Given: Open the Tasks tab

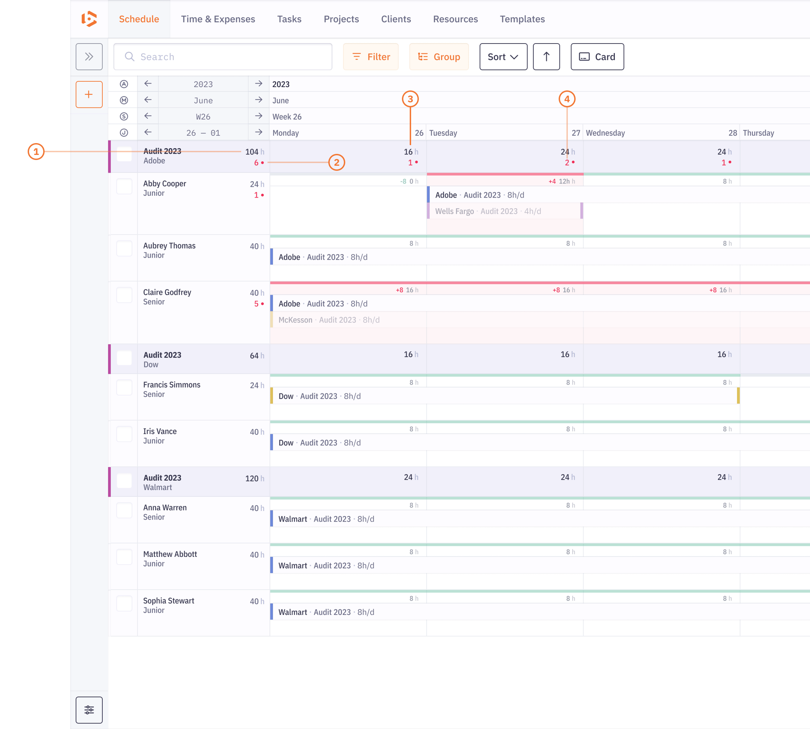Looking at the screenshot, I should click(289, 19).
